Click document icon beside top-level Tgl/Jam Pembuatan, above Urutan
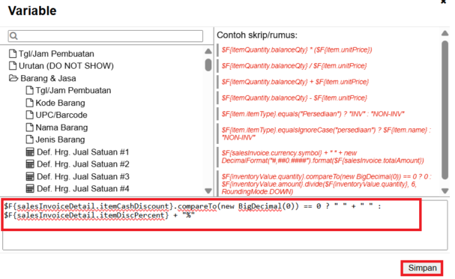This screenshot has height=279, width=455. (x=13, y=53)
